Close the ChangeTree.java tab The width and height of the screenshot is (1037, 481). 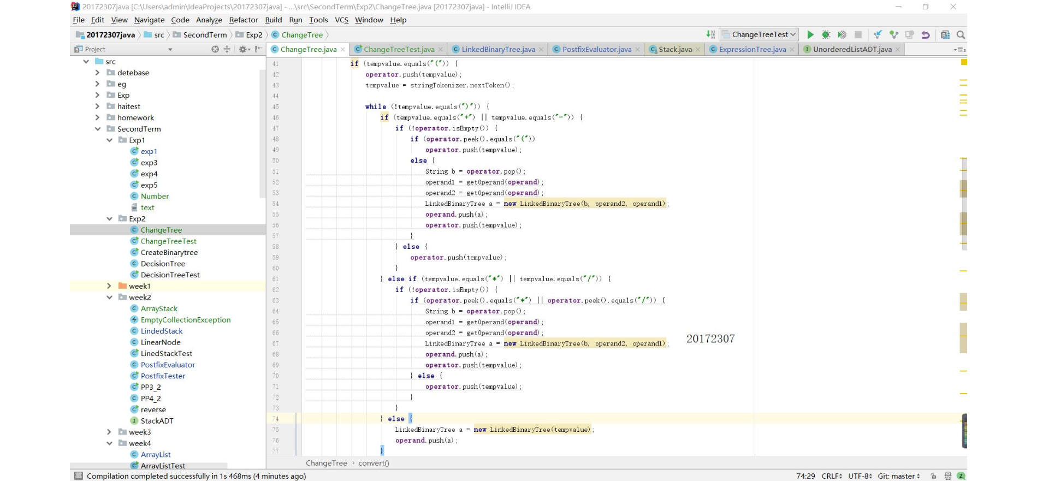(x=343, y=49)
